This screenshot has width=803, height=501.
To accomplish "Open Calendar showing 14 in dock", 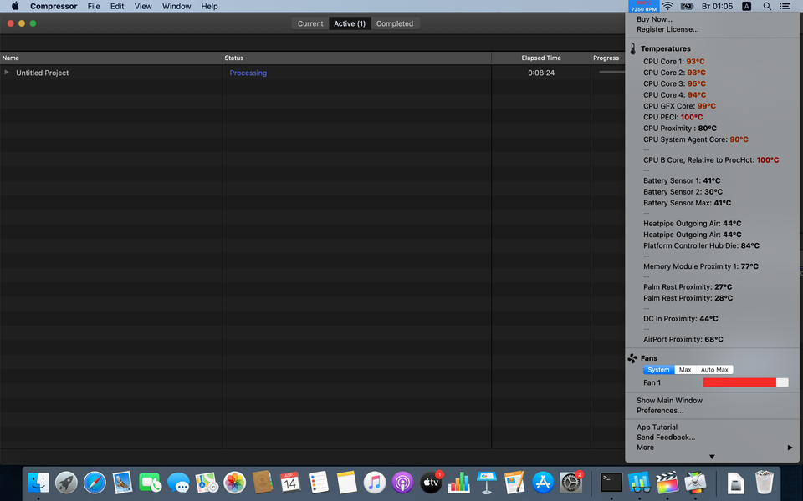I will [x=290, y=482].
